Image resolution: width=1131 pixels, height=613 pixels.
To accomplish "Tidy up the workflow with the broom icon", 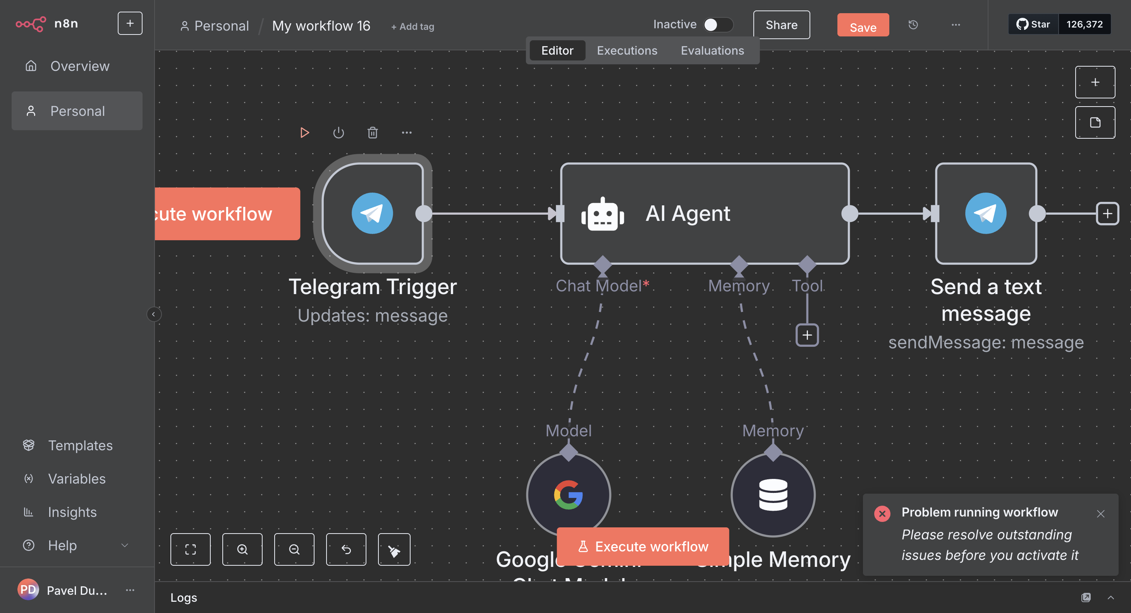I will coord(394,549).
